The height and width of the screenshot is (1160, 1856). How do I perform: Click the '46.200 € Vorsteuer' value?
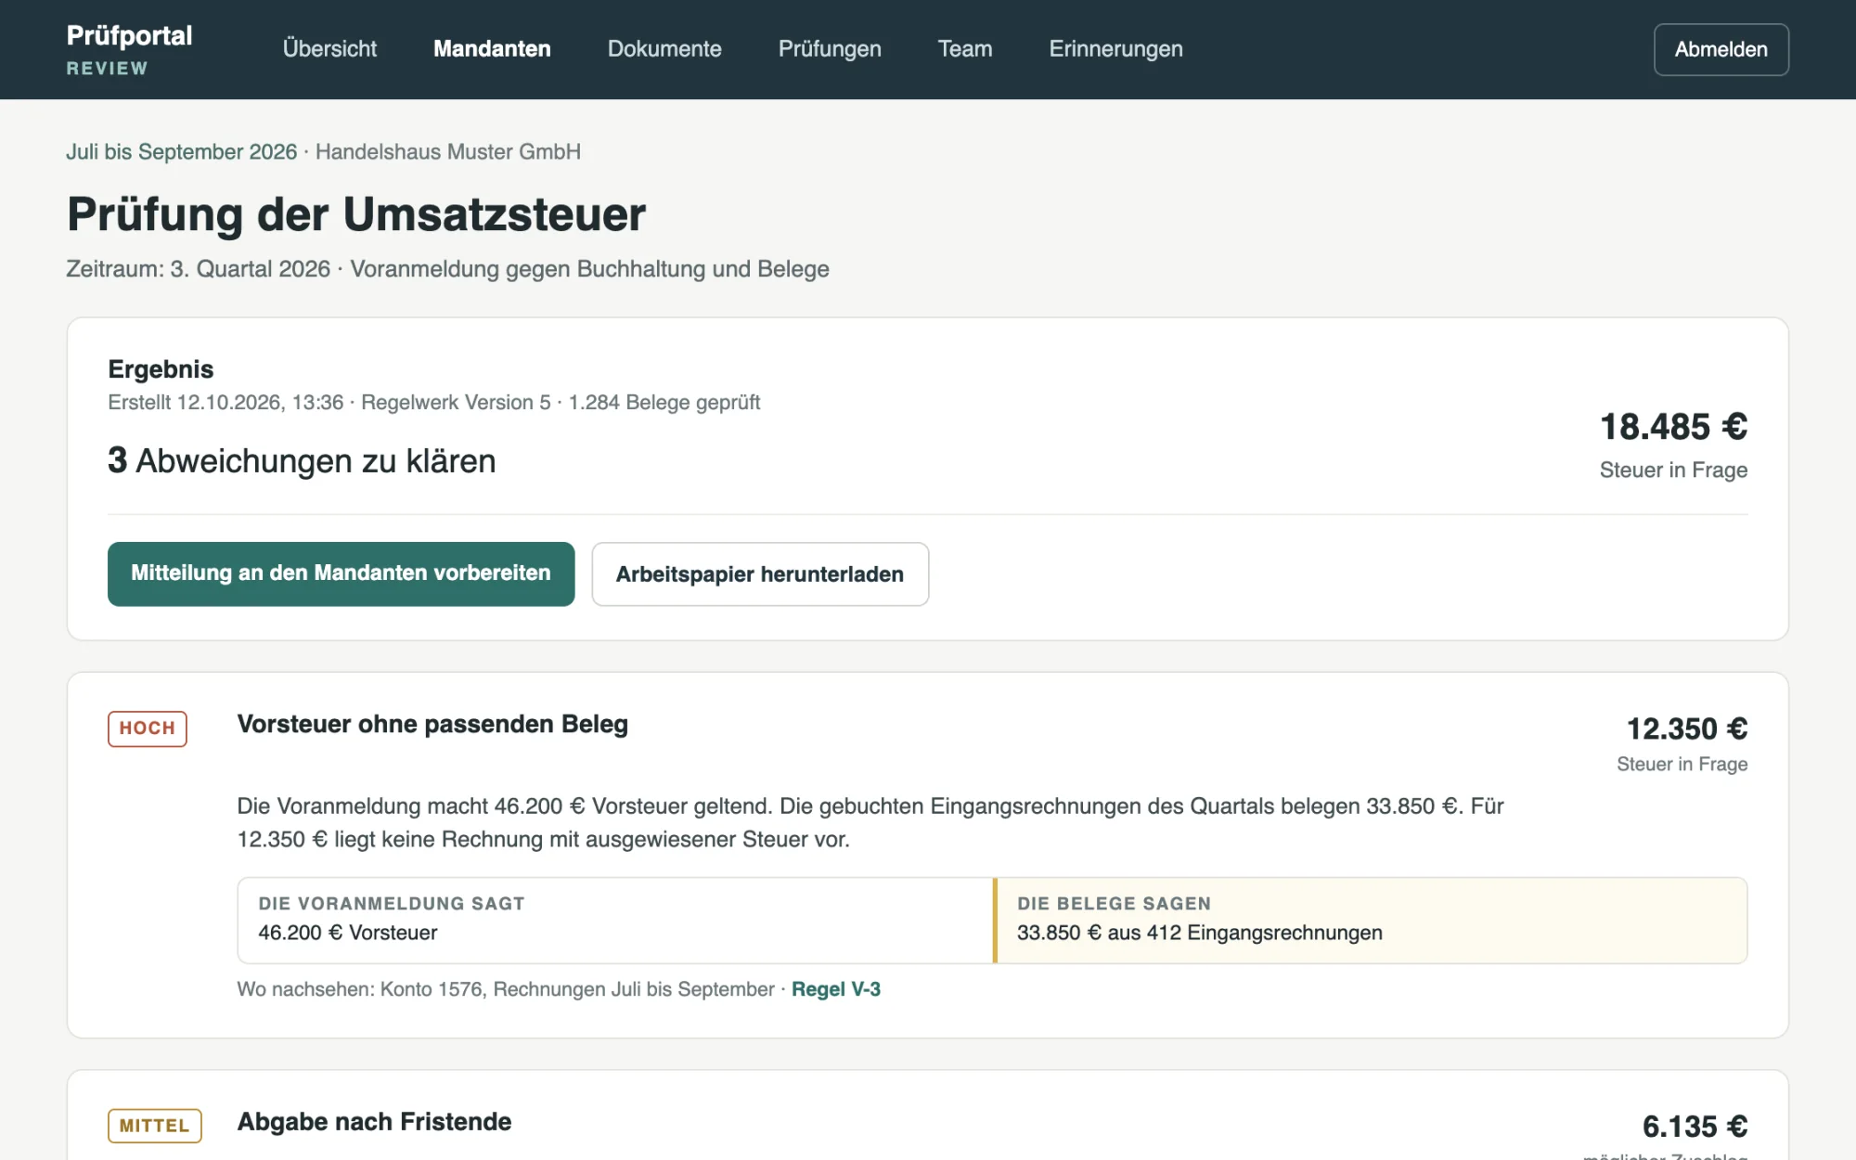347,933
